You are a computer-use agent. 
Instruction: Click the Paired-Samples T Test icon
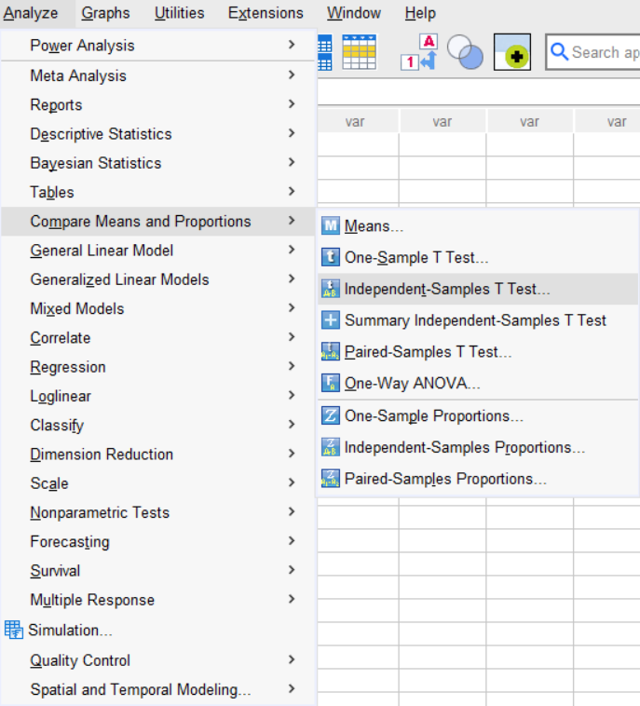pos(330,352)
